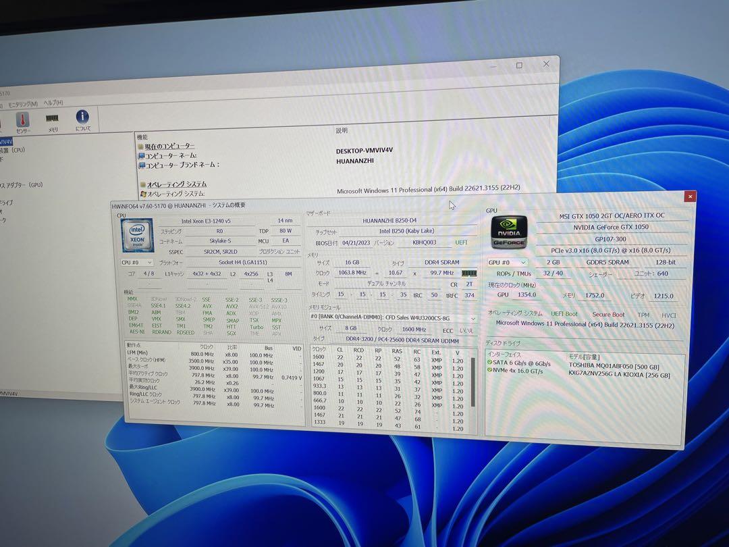This screenshot has height=547, width=729.
Task: Click the module type DDR4-3200 / PC4-25600 line
Action: click(x=402, y=340)
